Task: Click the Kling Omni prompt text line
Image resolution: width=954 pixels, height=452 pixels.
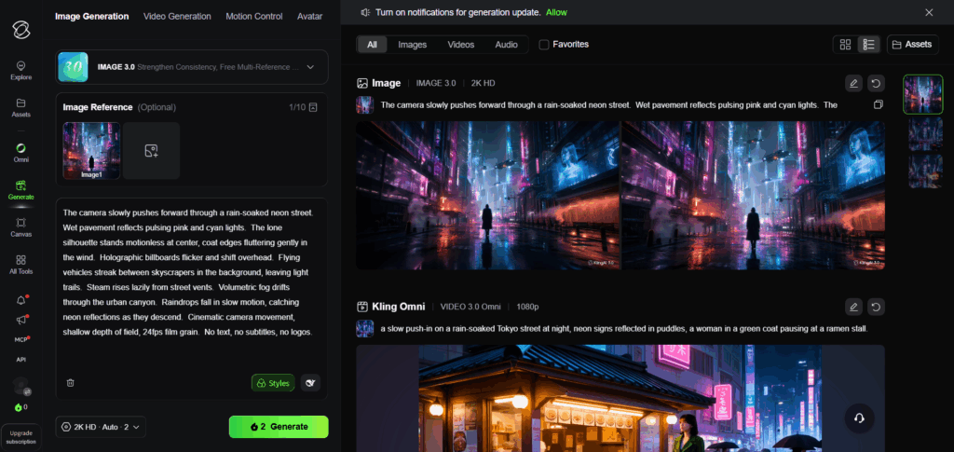Action: click(x=623, y=328)
